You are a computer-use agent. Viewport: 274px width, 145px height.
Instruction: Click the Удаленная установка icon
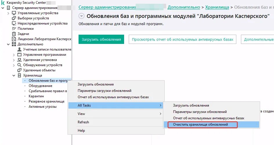tap(19, 60)
